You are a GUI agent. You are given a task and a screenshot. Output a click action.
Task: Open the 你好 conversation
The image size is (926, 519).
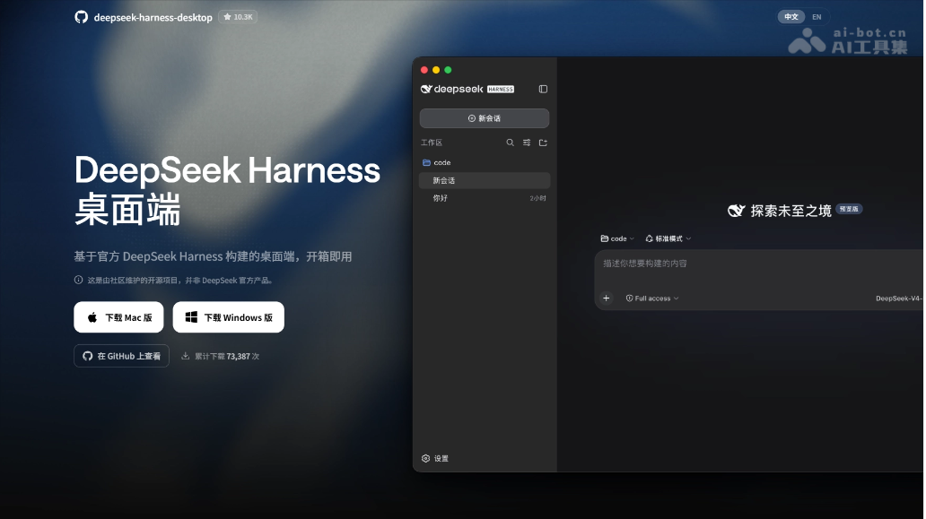tap(485, 198)
